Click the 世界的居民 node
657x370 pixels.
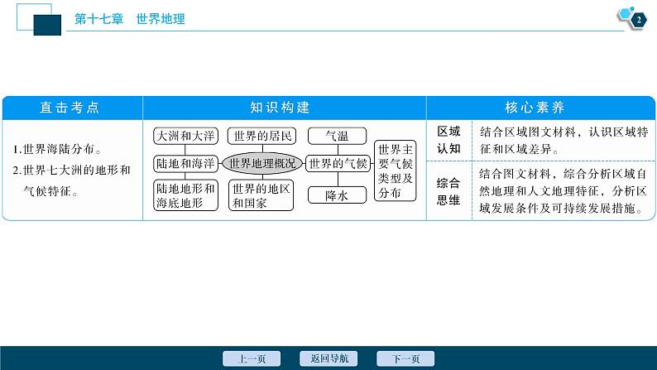262,137
